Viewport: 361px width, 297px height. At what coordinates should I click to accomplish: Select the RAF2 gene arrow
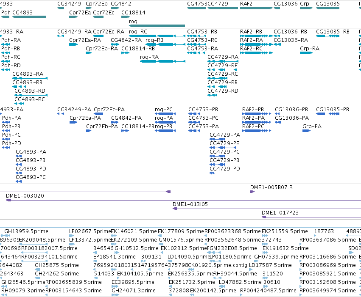pyautogui.click(x=256, y=8)
